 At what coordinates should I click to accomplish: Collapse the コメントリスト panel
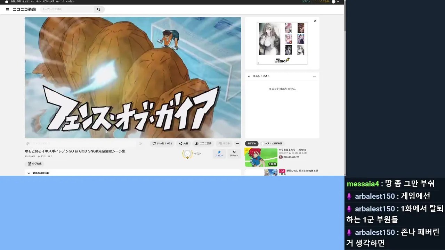[x=249, y=76]
